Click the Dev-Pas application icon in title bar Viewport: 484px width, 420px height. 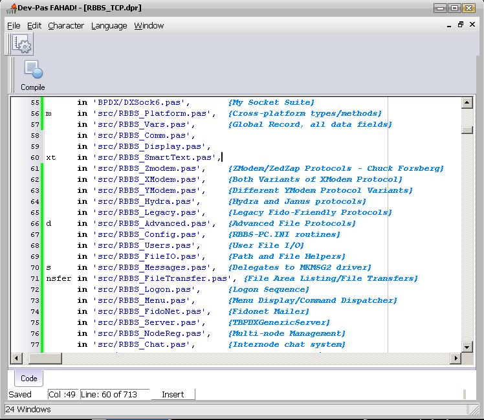coord(11,8)
